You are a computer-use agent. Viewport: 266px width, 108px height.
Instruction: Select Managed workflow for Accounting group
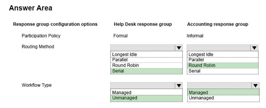223,92
